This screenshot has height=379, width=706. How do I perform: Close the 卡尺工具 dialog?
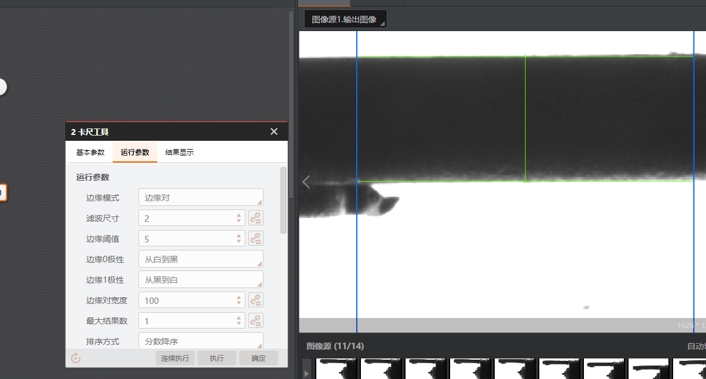coord(274,131)
